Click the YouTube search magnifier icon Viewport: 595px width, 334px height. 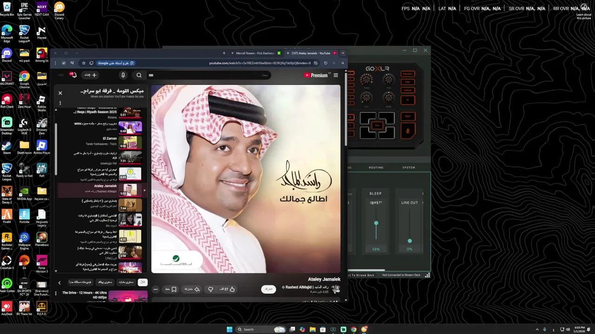point(139,75)
